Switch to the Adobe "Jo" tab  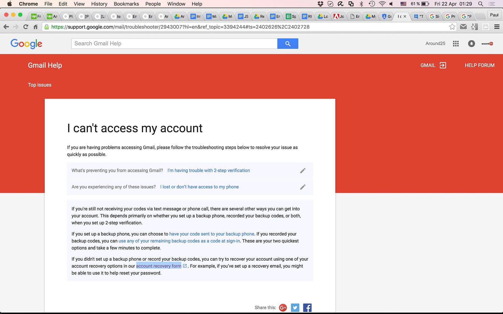339,16
